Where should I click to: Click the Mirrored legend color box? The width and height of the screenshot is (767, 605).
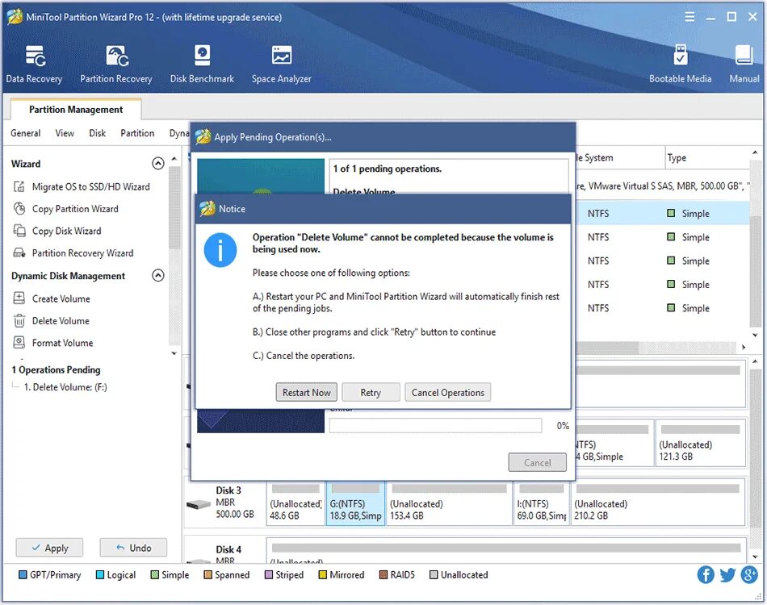click(322, 574)
